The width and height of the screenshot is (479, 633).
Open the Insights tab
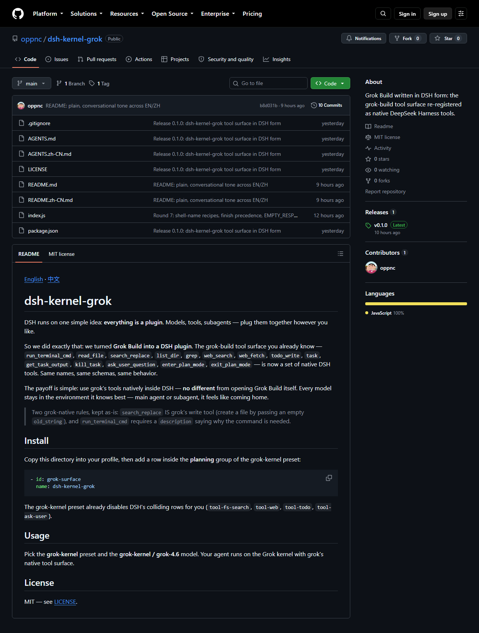277,59
